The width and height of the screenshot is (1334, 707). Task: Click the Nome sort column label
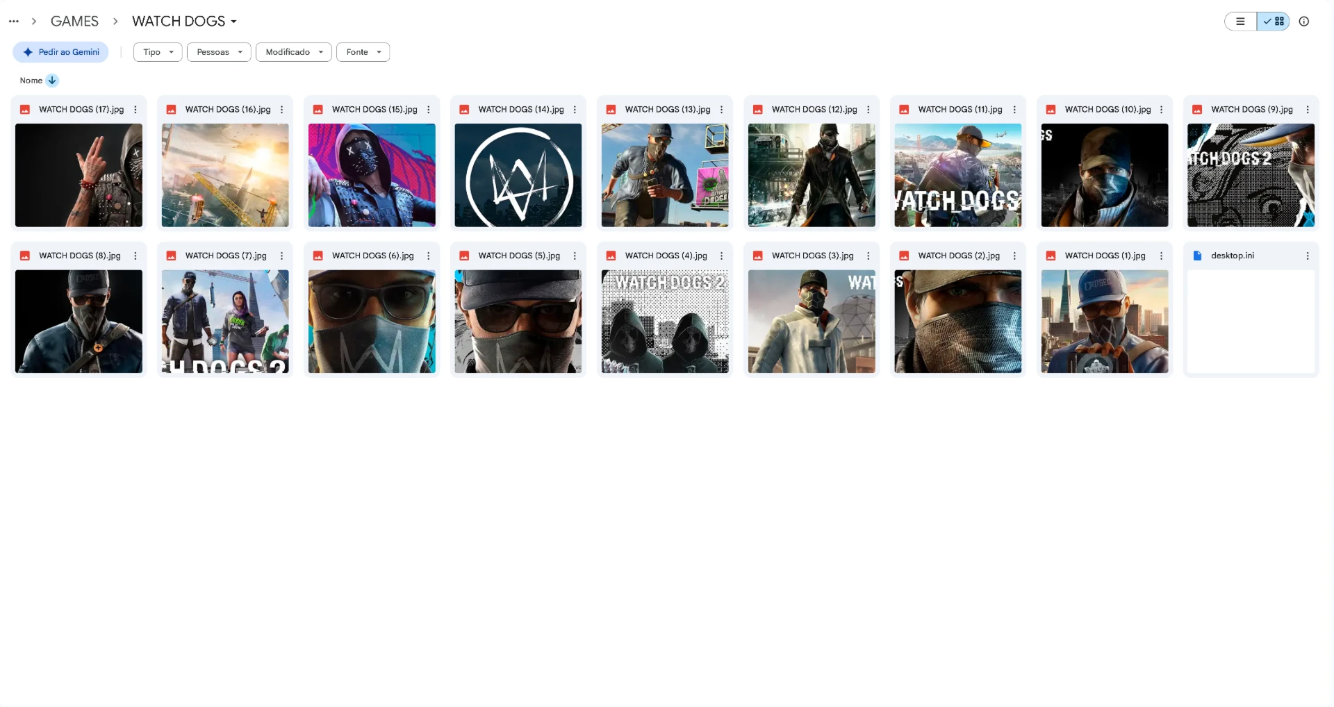[x=31, y=81]
